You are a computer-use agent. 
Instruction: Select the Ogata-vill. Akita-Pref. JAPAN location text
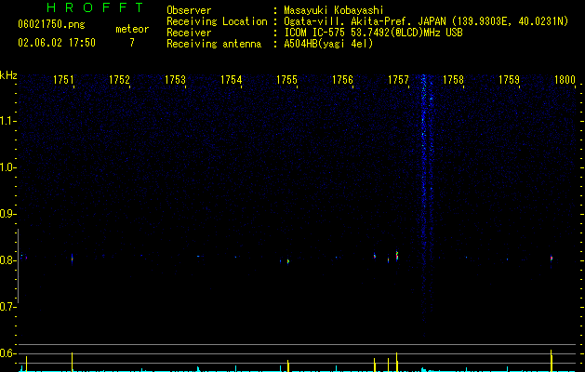point(426,21)
